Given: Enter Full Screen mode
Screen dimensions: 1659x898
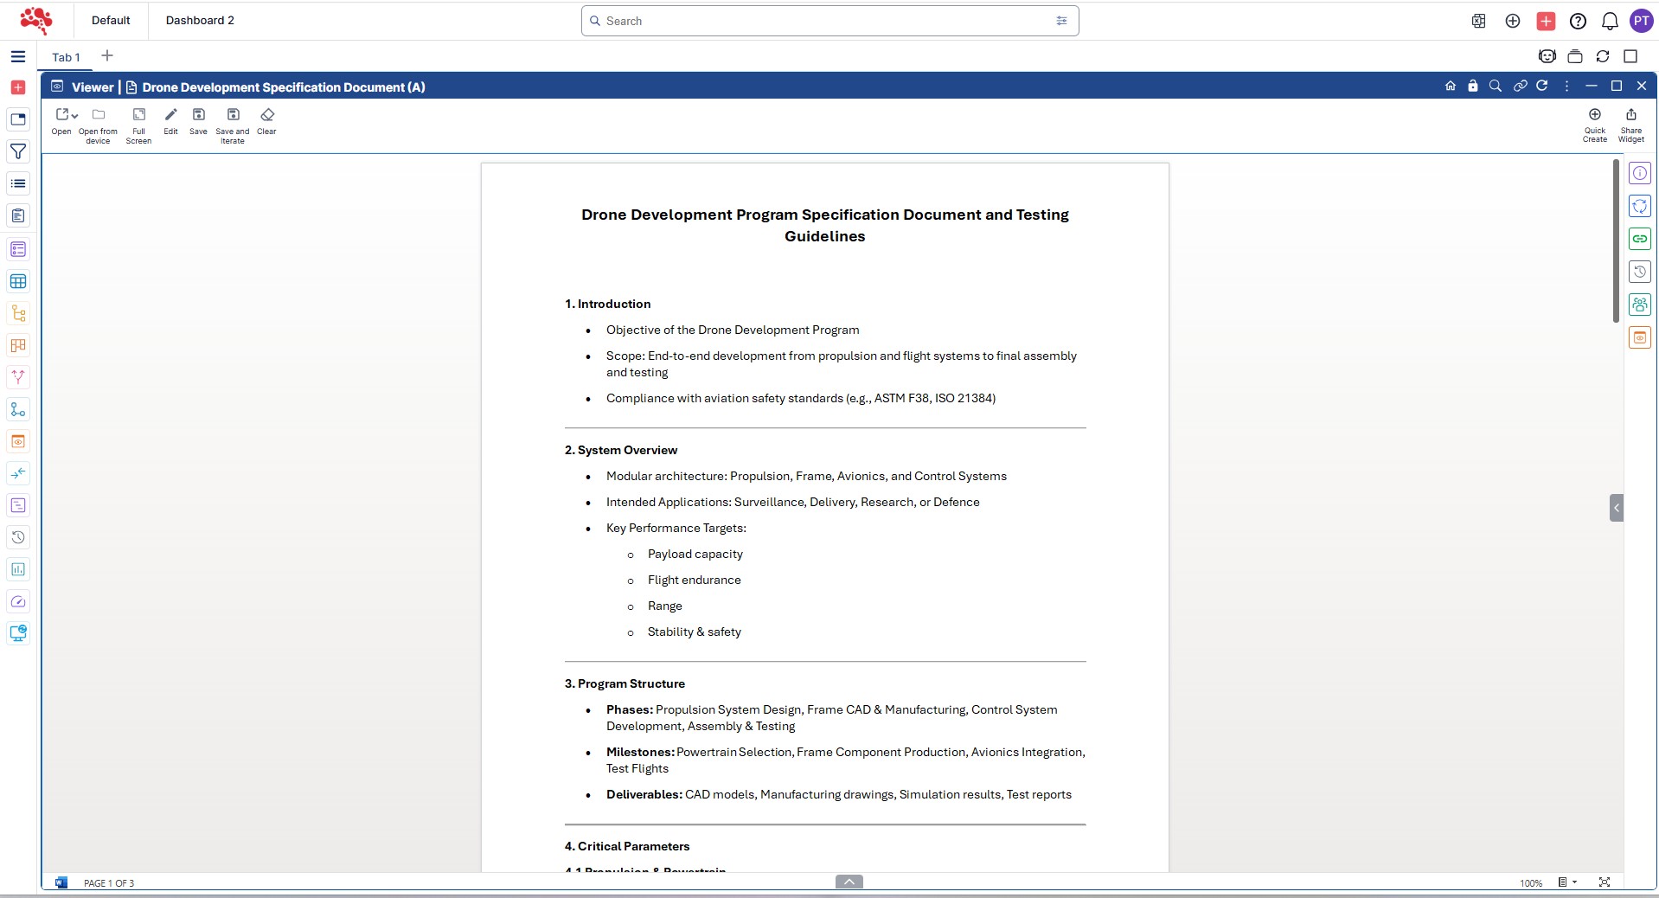Looking at the screenshot, I should [138, 115].
